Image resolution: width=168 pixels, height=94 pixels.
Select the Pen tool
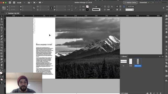tap(2, 36)
